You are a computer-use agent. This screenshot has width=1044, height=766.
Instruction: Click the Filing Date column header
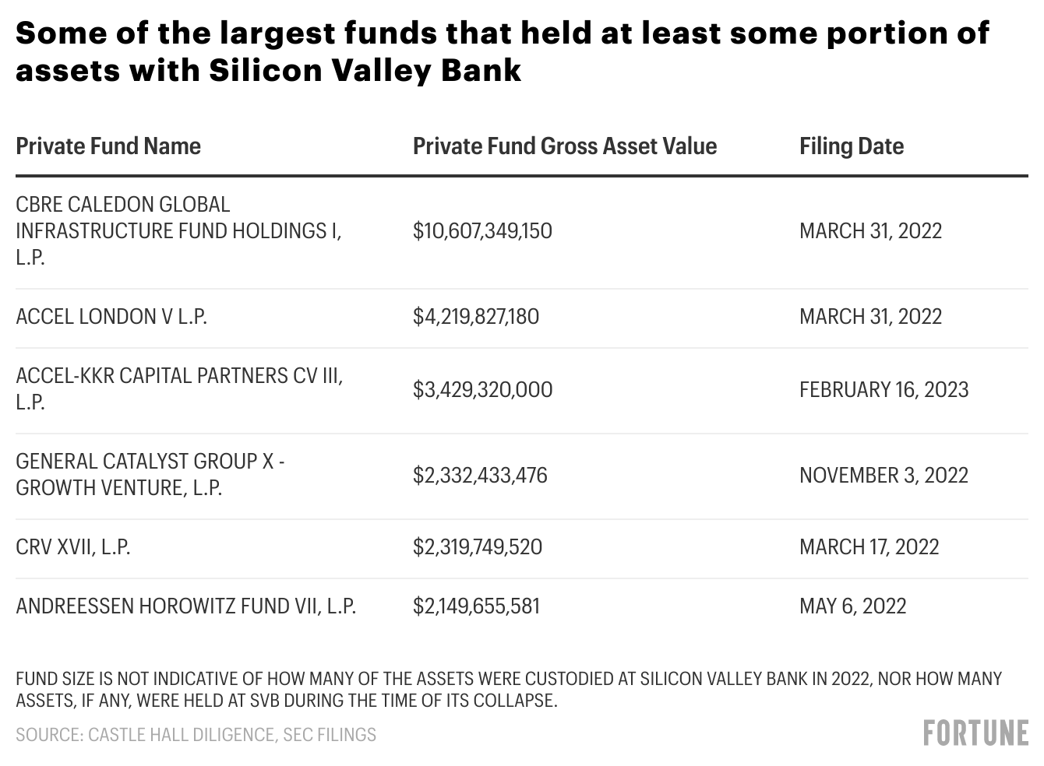(x=852, y=146)
